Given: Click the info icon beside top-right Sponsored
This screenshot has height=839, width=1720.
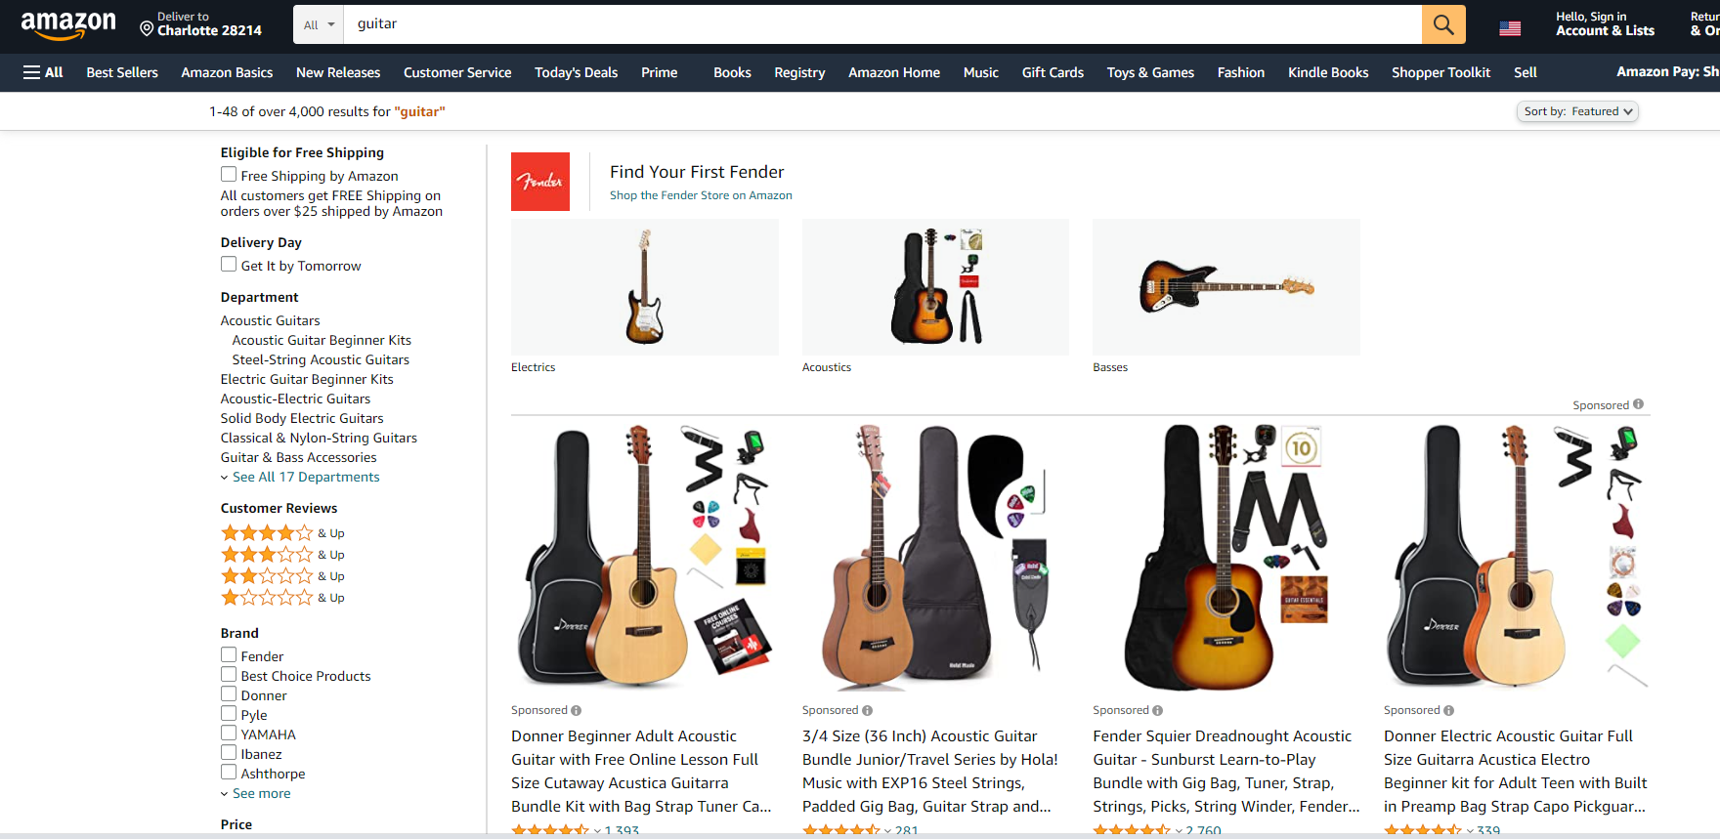Looking at the screenshot, I should [x=1638, y=404].
